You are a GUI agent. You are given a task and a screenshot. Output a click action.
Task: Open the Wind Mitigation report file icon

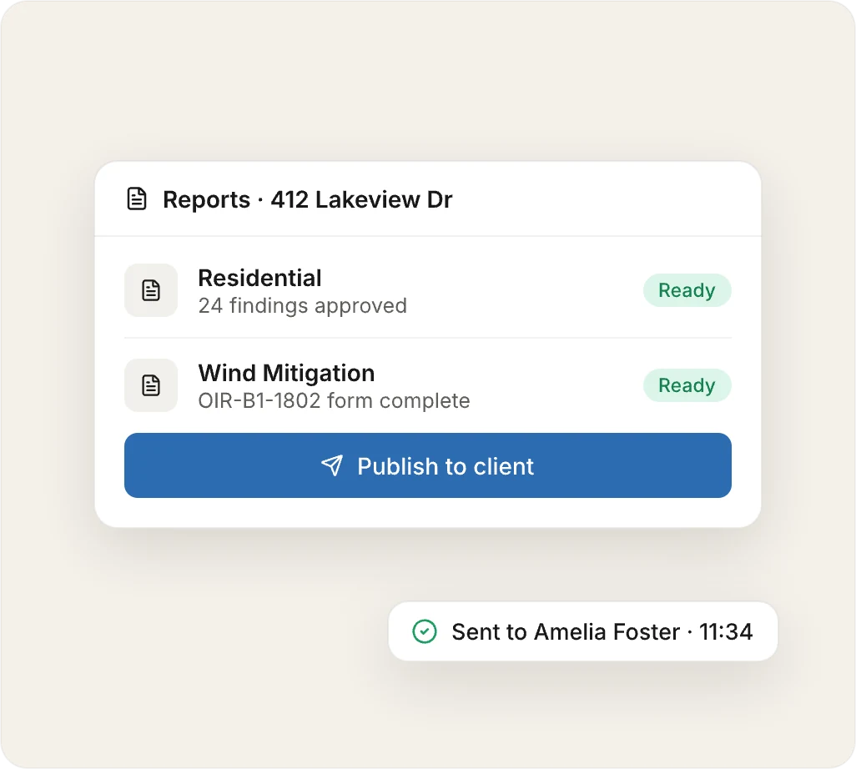(x=151, y=385)
